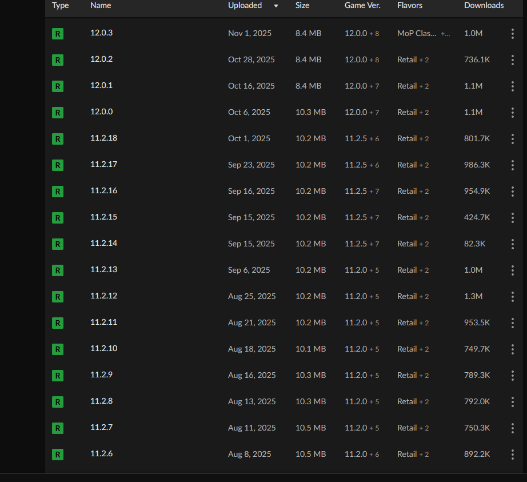Open file version 11.2.16

[x=104, y=190]
